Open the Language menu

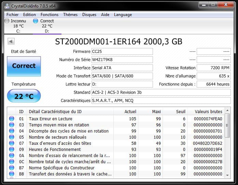pos(123,15)
